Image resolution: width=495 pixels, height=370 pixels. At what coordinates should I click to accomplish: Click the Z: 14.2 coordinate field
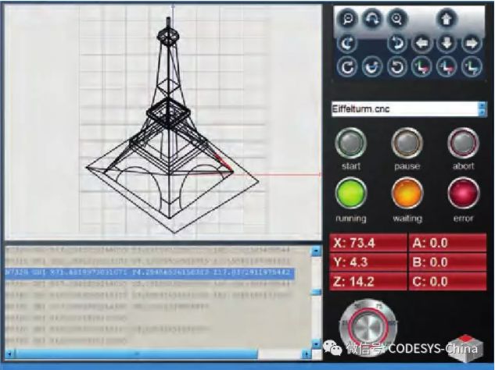coord(367,281)
